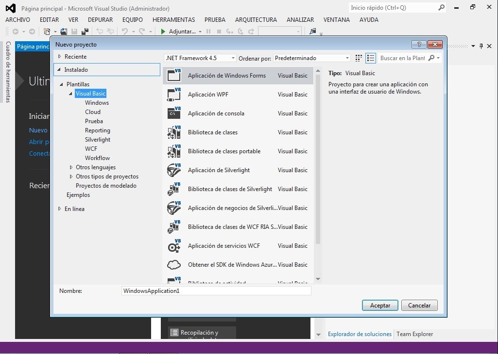Click the Windows Forms application template icon
This screenshot has width=498, height=354.
tap(174, 76)
